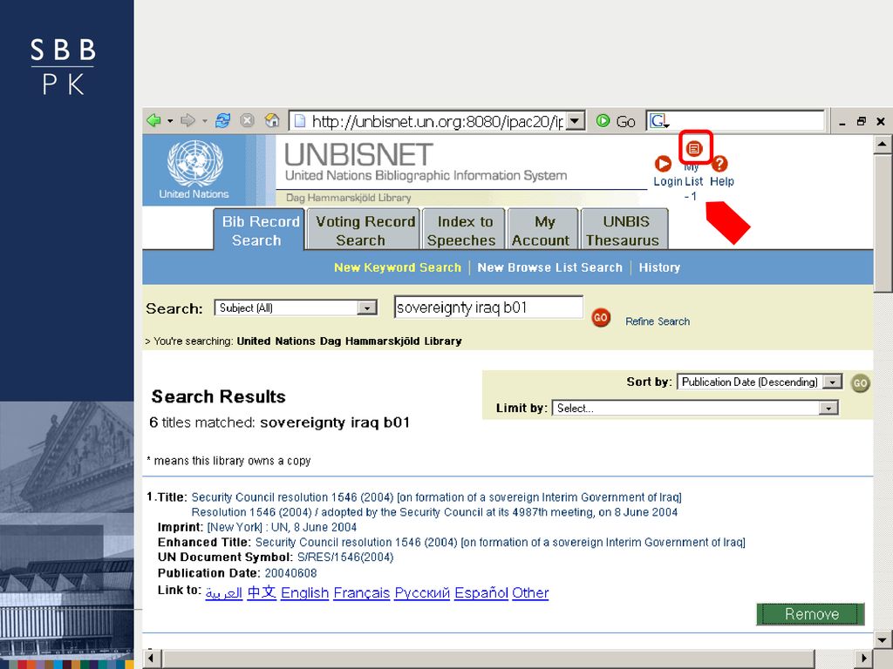Open the English document link
The image size is (893, 669).
[304, 592]
